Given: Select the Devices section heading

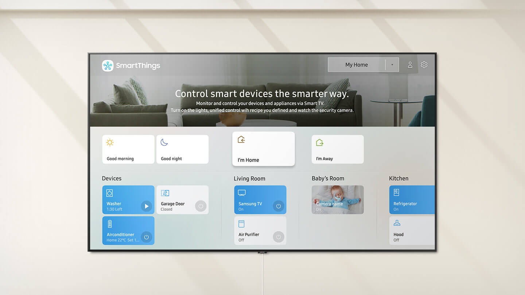Looking at the screenshot, I should (x=112, y=178).
